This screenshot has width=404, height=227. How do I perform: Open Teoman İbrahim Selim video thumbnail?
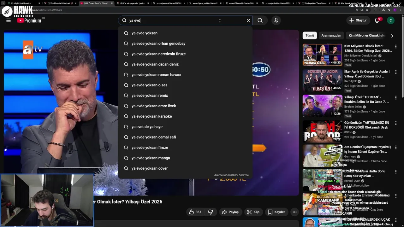322,106
